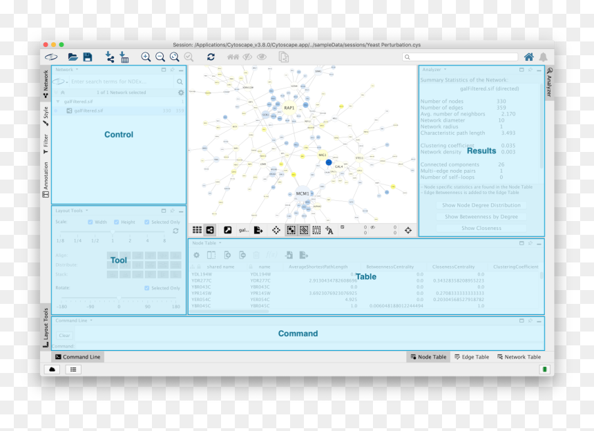Toggle the Scale Width checkbox

coord(90,222)
